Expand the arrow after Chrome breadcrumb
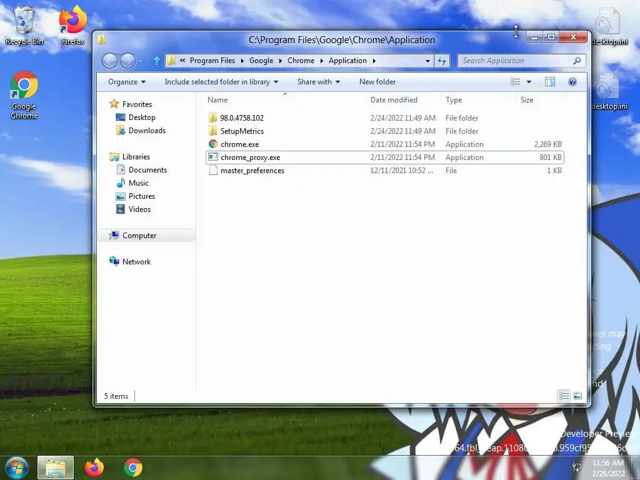Viewport: 640px width, 480px height. click(322, 61)
